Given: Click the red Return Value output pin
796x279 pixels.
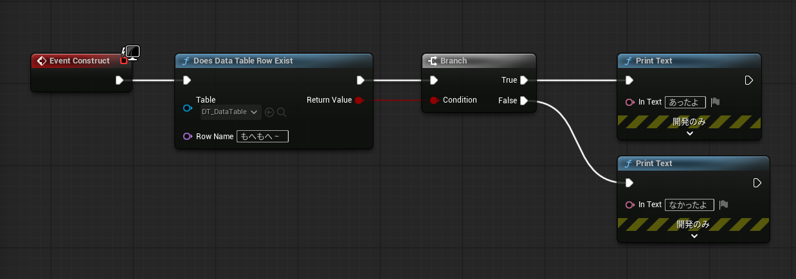Looking at the screenshot, I should click(359, 100).
